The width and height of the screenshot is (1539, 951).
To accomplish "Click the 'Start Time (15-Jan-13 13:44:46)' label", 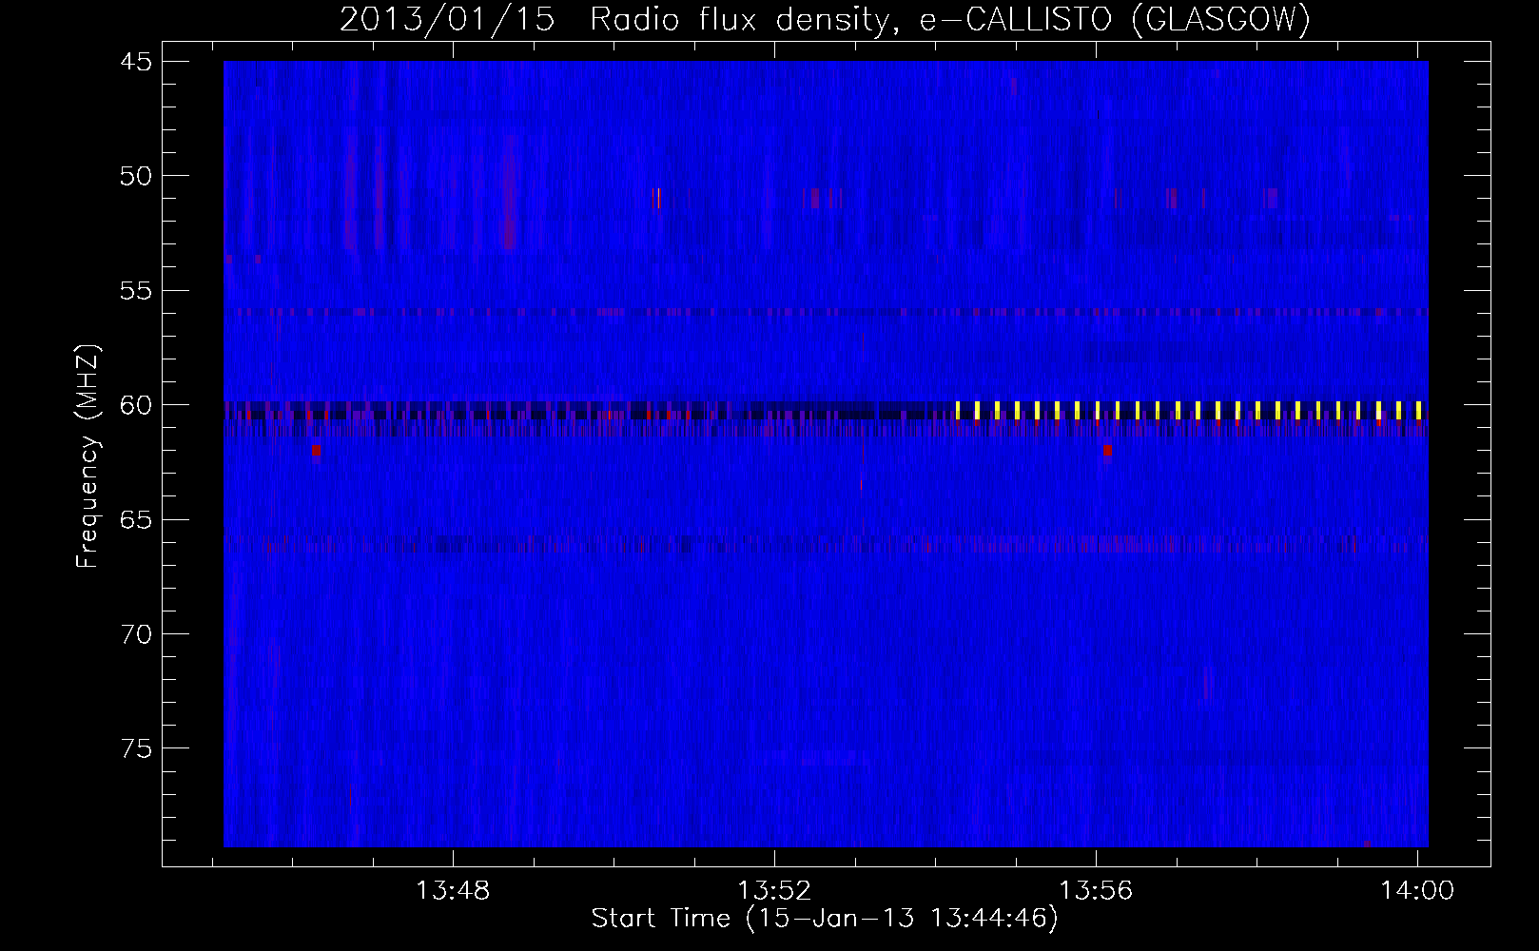I will 825,919.
